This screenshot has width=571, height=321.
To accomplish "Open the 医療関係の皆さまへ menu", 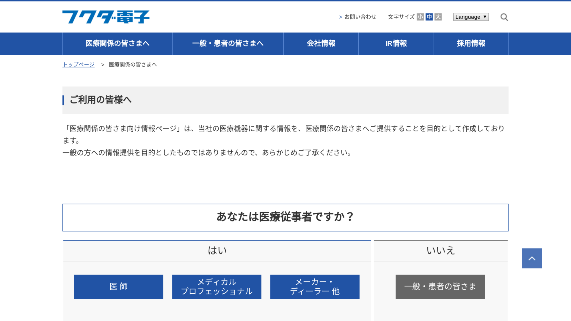I will click(x=117, y=43).
